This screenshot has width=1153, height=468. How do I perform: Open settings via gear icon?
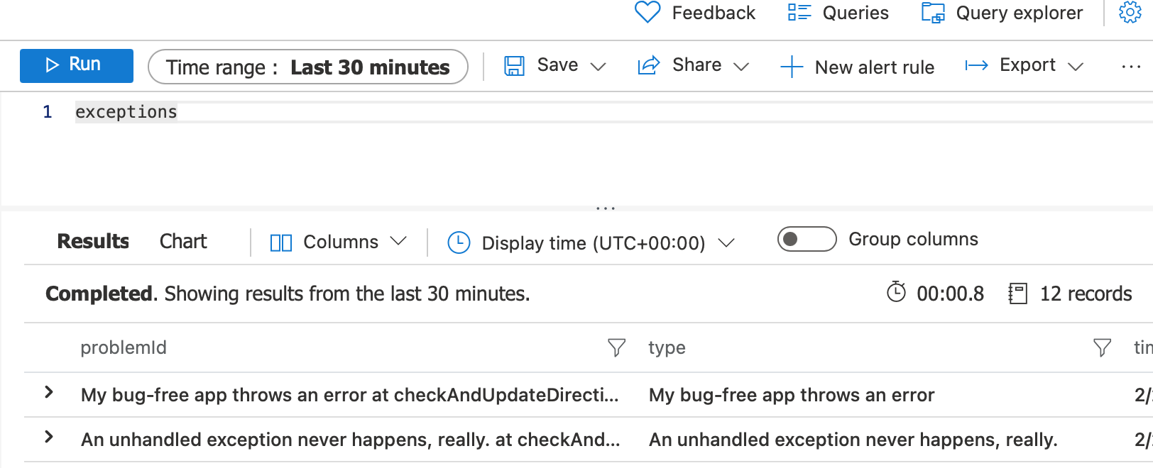click(1131, 12)
